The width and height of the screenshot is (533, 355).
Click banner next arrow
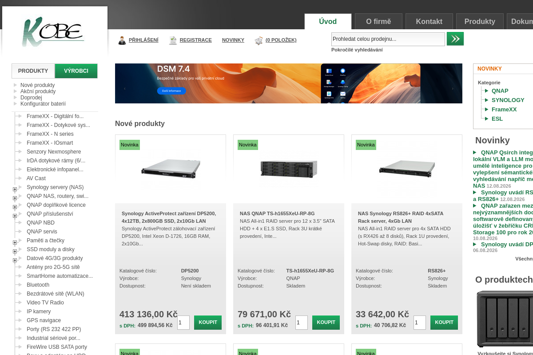coord(453,89)
